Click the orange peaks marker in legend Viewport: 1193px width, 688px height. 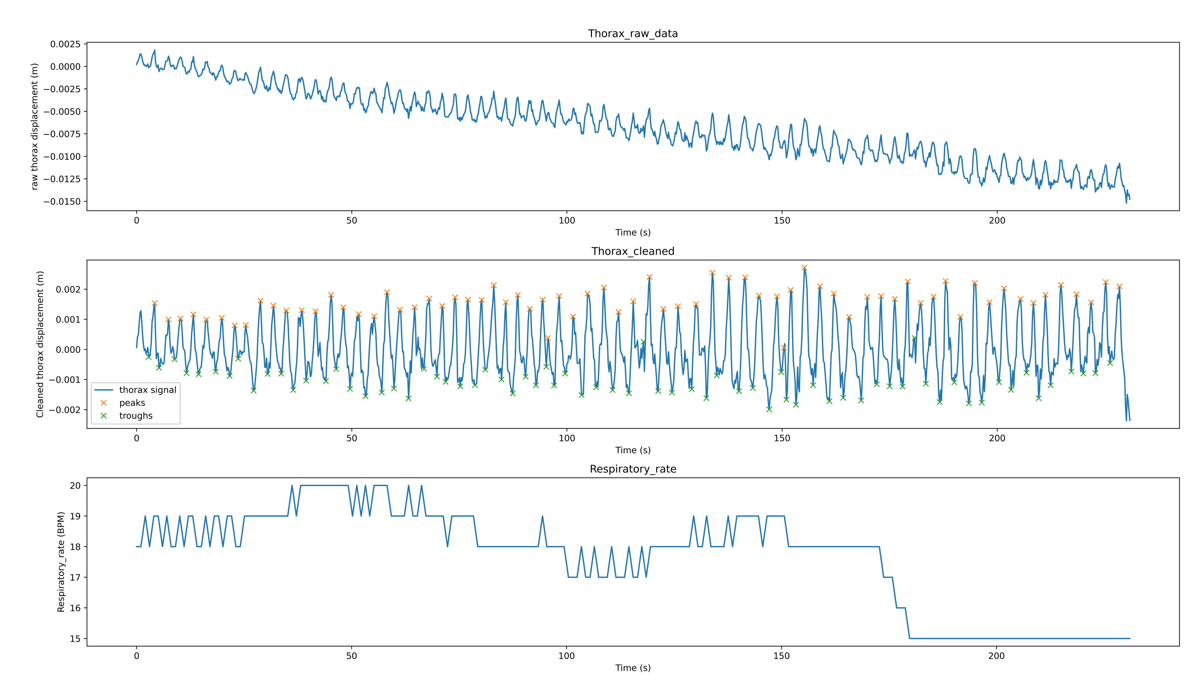(x=104, y=403)
